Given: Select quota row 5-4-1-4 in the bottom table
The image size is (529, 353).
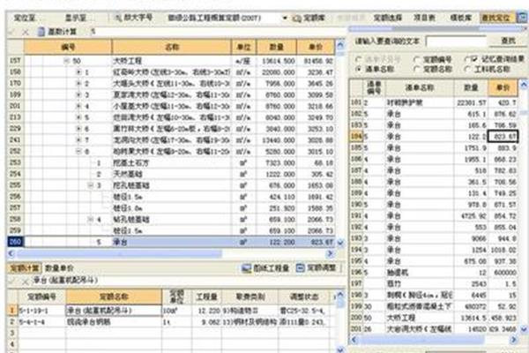Looking at the screenshot, I should (172, 322).
